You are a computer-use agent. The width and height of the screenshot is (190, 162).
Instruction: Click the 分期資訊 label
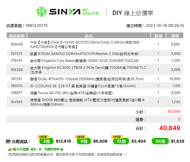(21, 141)
